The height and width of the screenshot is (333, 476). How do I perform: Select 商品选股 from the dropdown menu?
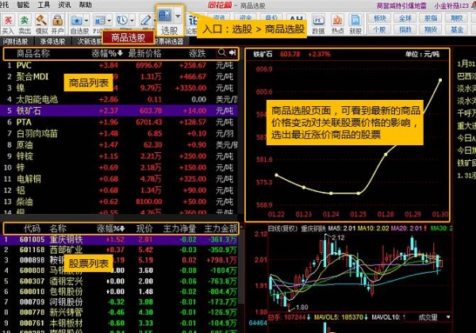[128, 36]
